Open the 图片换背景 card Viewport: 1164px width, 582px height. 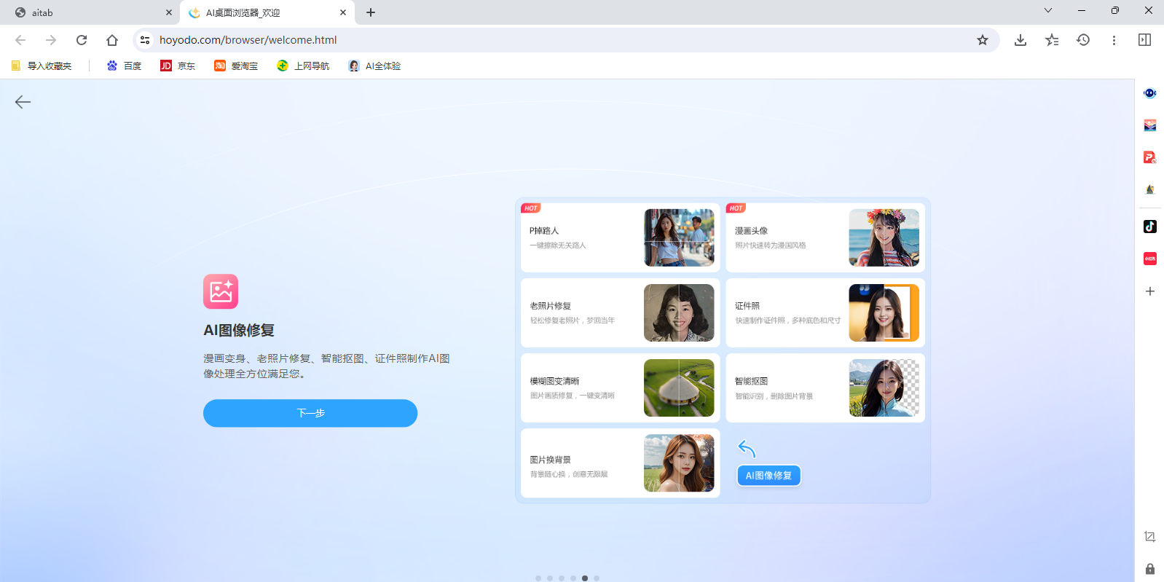[621, 463]
